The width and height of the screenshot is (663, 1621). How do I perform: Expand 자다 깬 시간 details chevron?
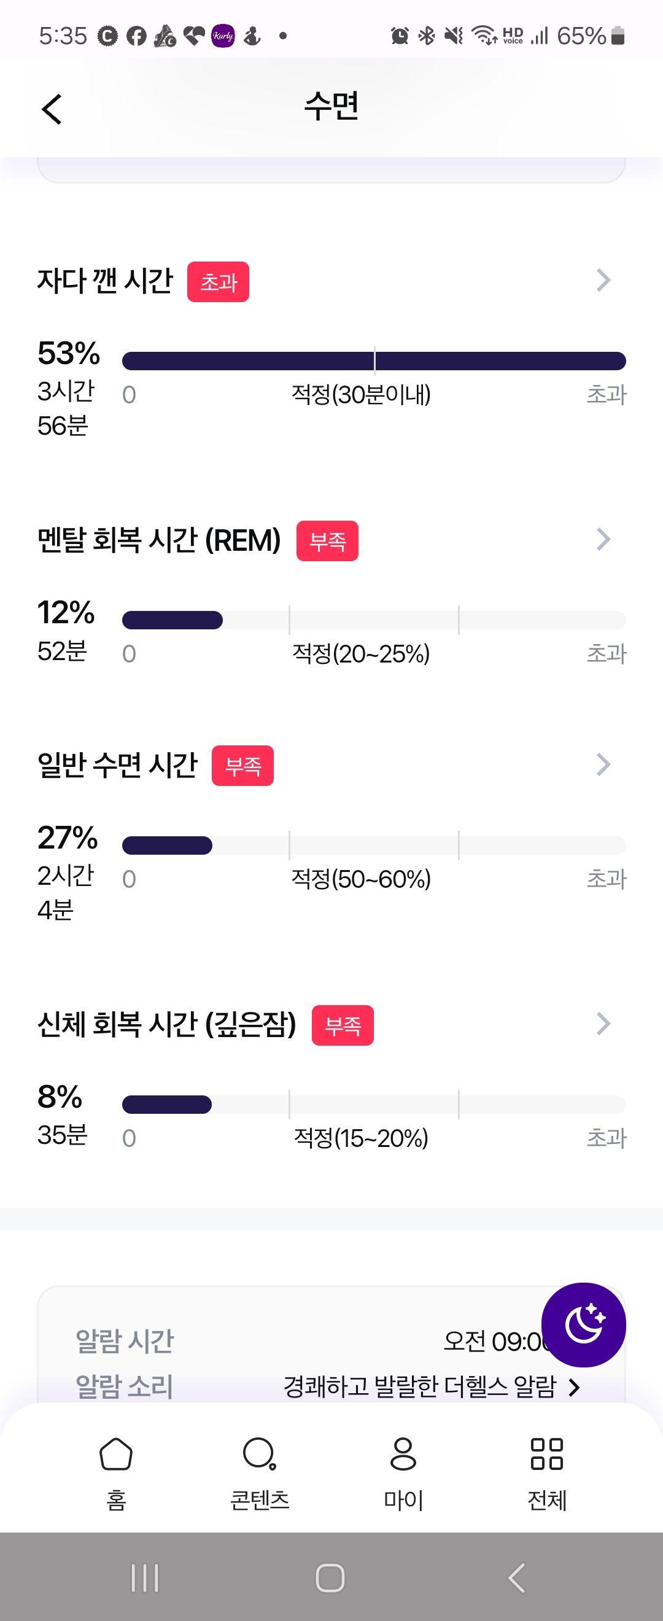603,280
